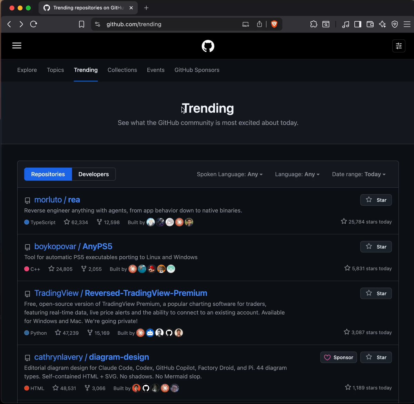Viewport: 414px width, 404px height.
Task: Select the Repositories toggle button
Action: point(48,174)
